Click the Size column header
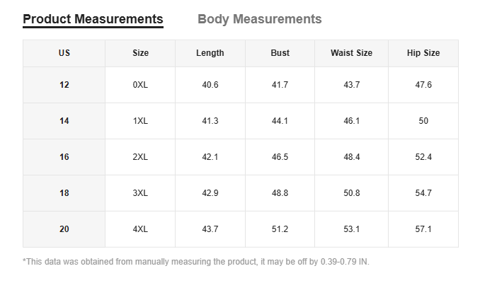The height and width of the screenshot is (283, 480). coord(140,53)
